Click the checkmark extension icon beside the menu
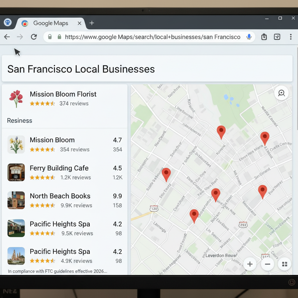298x298 pixels. tap(277, 37)
